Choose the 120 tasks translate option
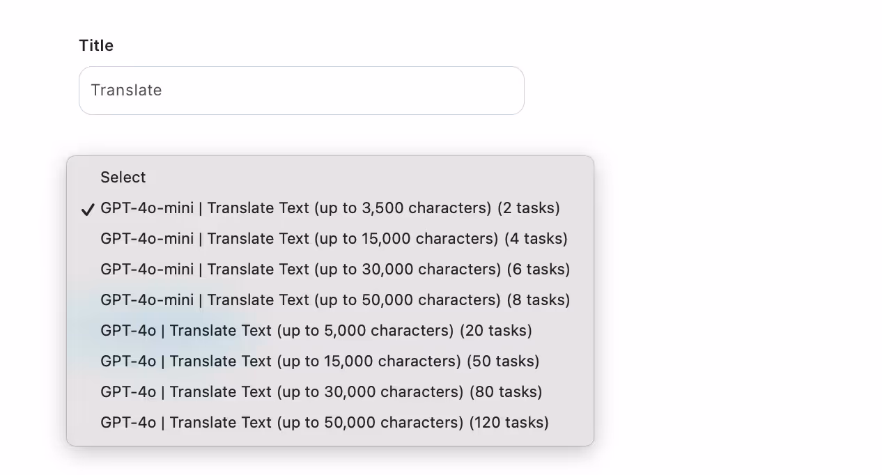 [330, 423]
